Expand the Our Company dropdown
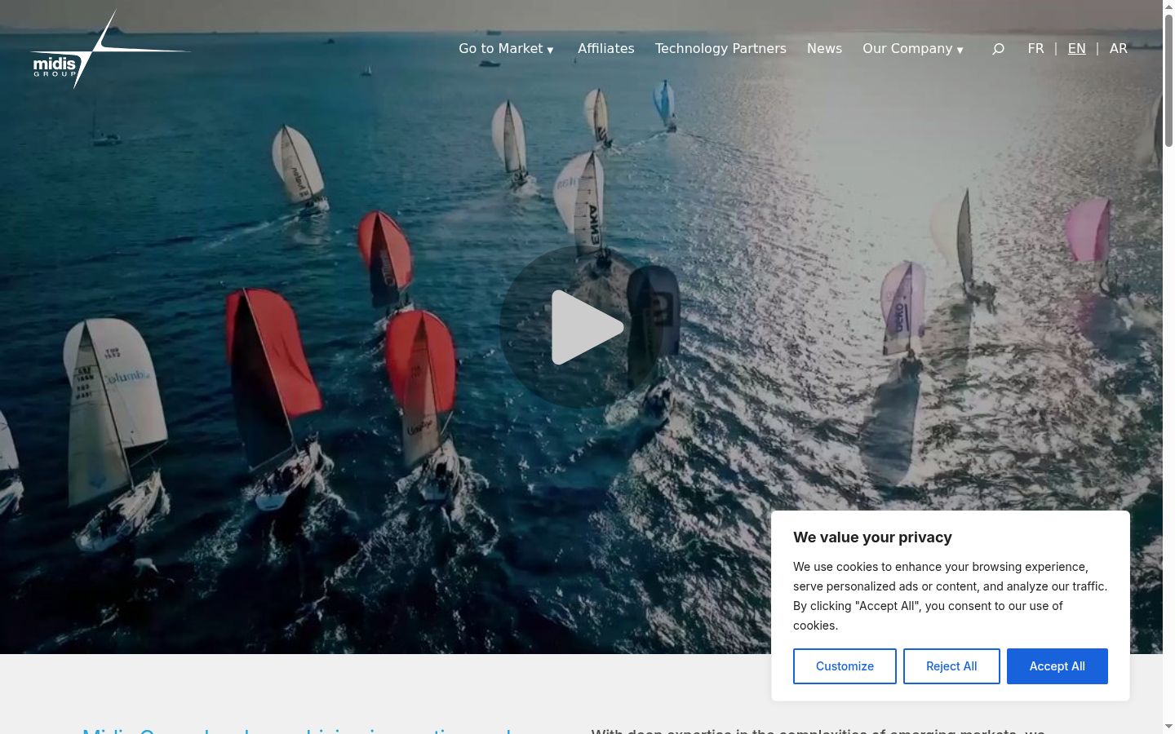This screenshot has width=1175, height=734. (913, 49)
